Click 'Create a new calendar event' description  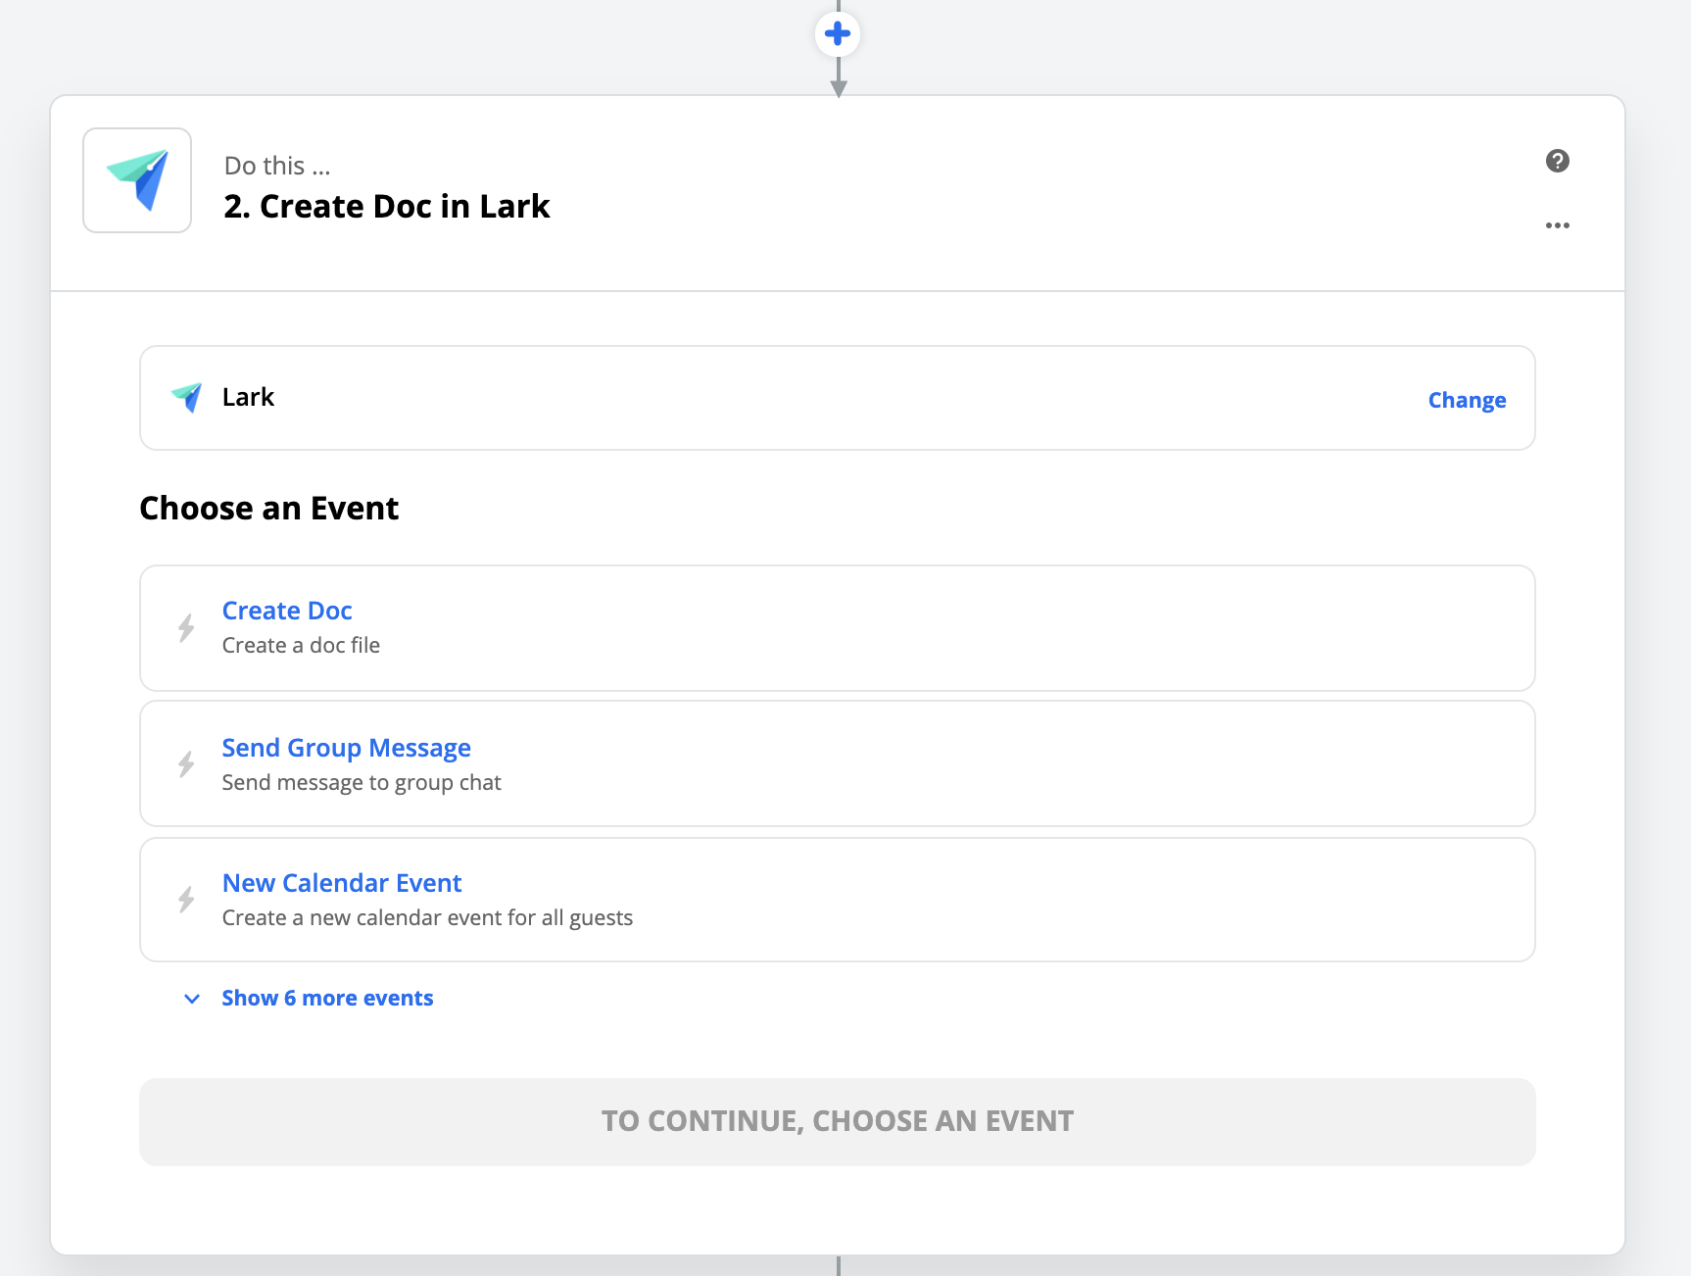pos(427,917)
